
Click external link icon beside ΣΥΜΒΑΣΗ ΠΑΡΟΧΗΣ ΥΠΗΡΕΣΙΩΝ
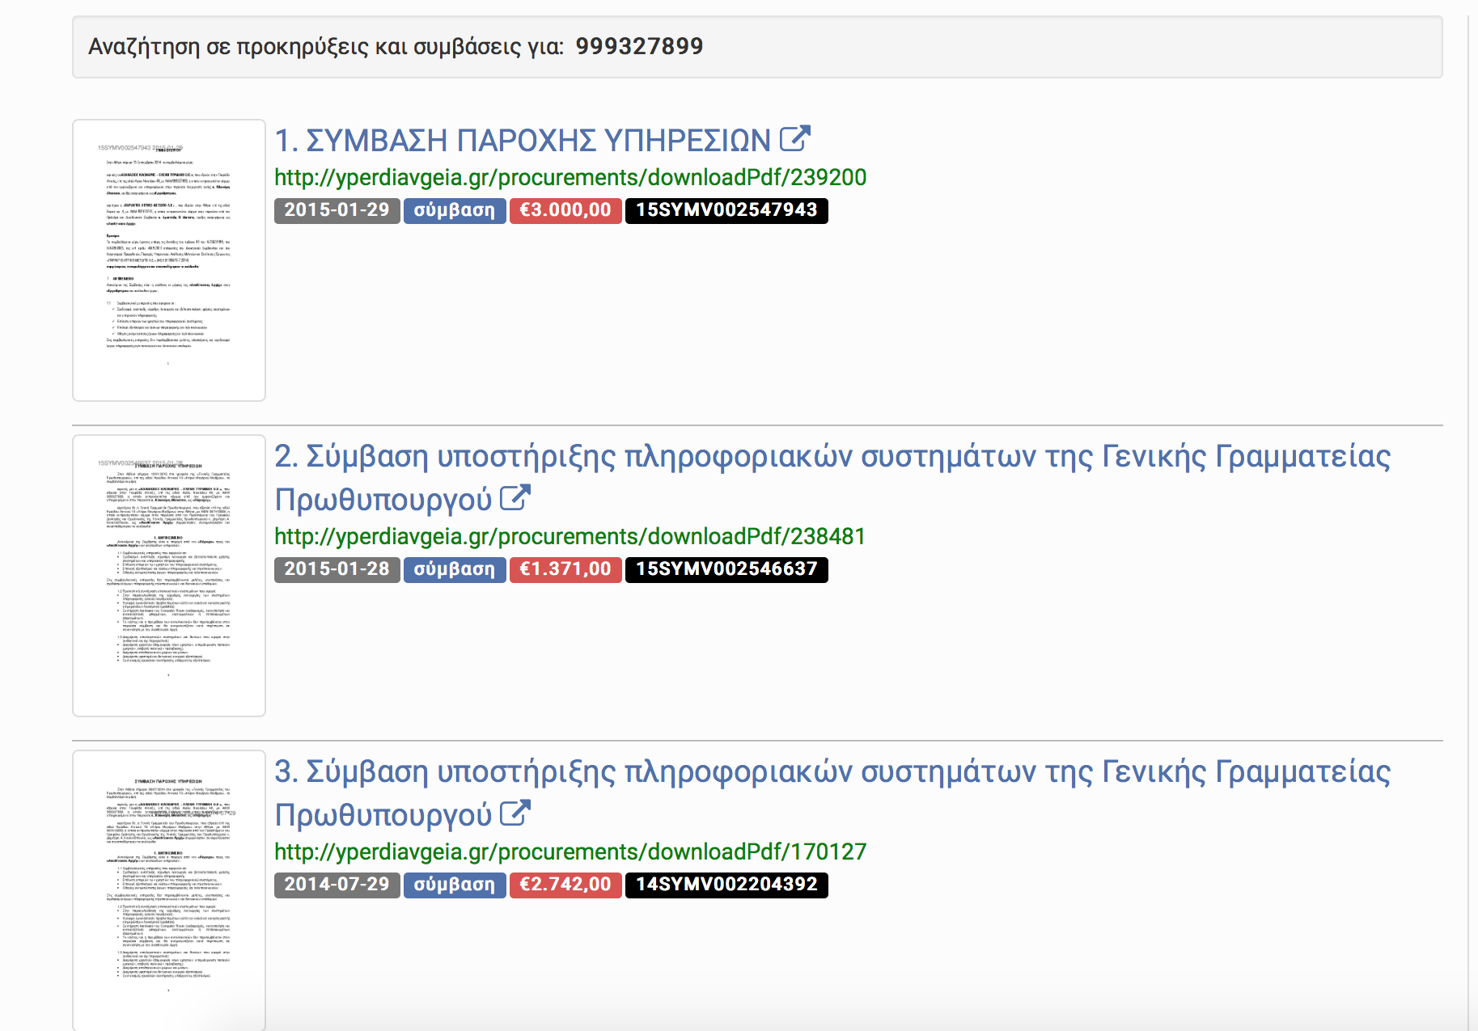(794, 139)
